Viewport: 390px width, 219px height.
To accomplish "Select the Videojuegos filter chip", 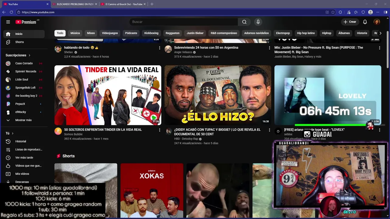I will click(x=110, y=33).
